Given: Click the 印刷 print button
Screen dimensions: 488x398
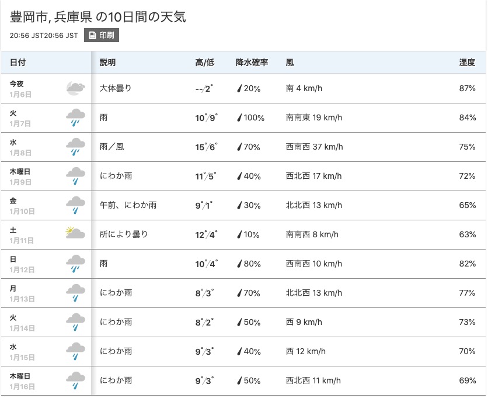Looking at the screenshot, I should point(102,35).
